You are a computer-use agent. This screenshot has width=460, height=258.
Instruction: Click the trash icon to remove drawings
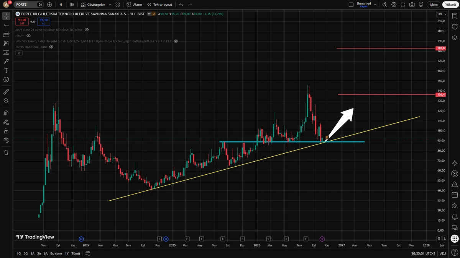click(6, 152)
